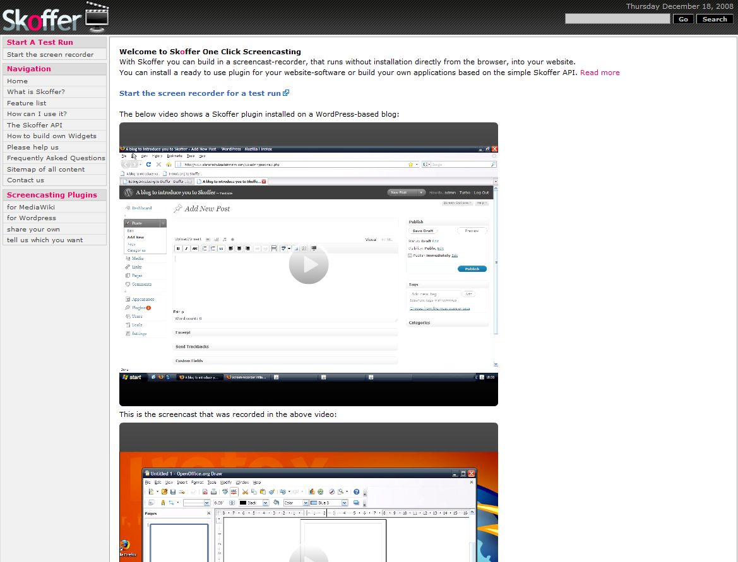Focus the search text field in the header
The height and width of the screenshot is (562, 738).
(x=617, y=19)
